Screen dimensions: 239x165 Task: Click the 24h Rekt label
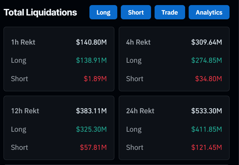[140, 111]
